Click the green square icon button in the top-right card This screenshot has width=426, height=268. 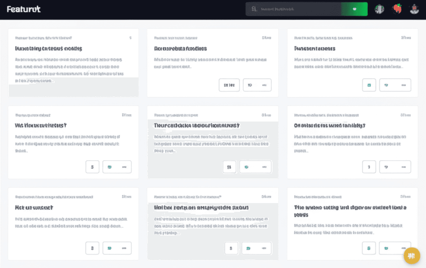point(369,85)
